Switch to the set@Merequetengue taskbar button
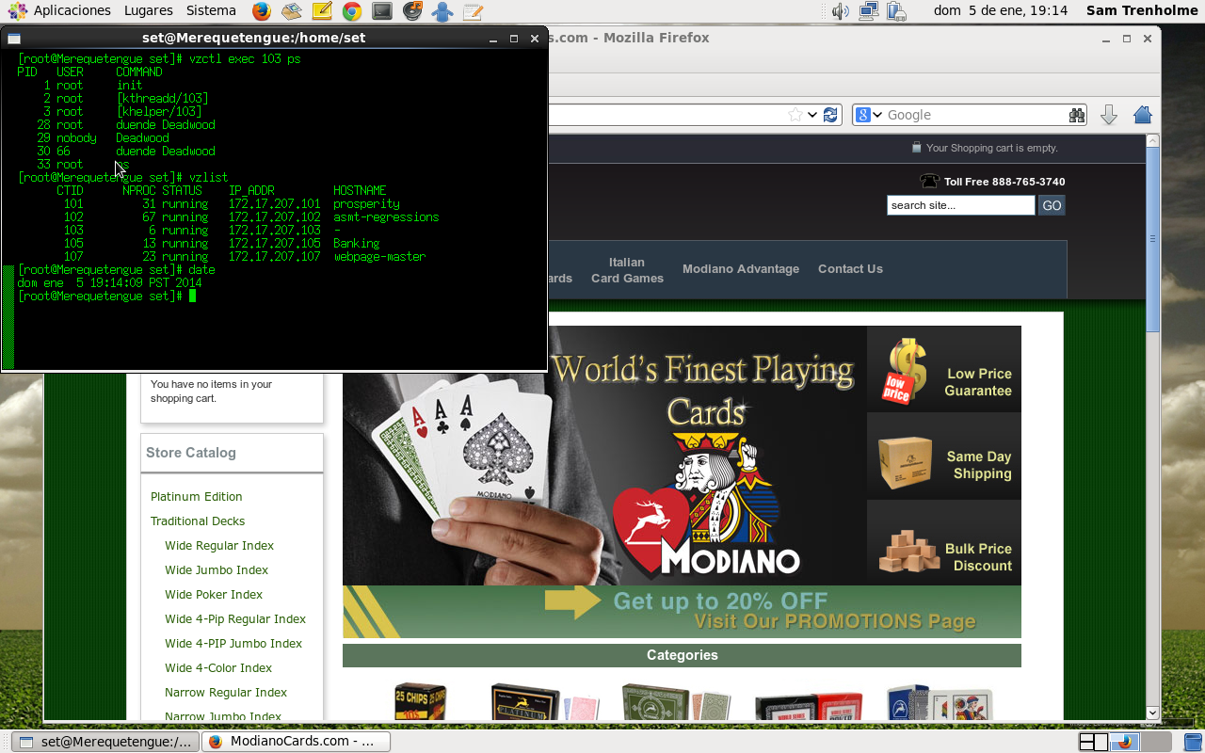Image resolution: width=1205 pixels, height=753 pixels. point(104,742)
